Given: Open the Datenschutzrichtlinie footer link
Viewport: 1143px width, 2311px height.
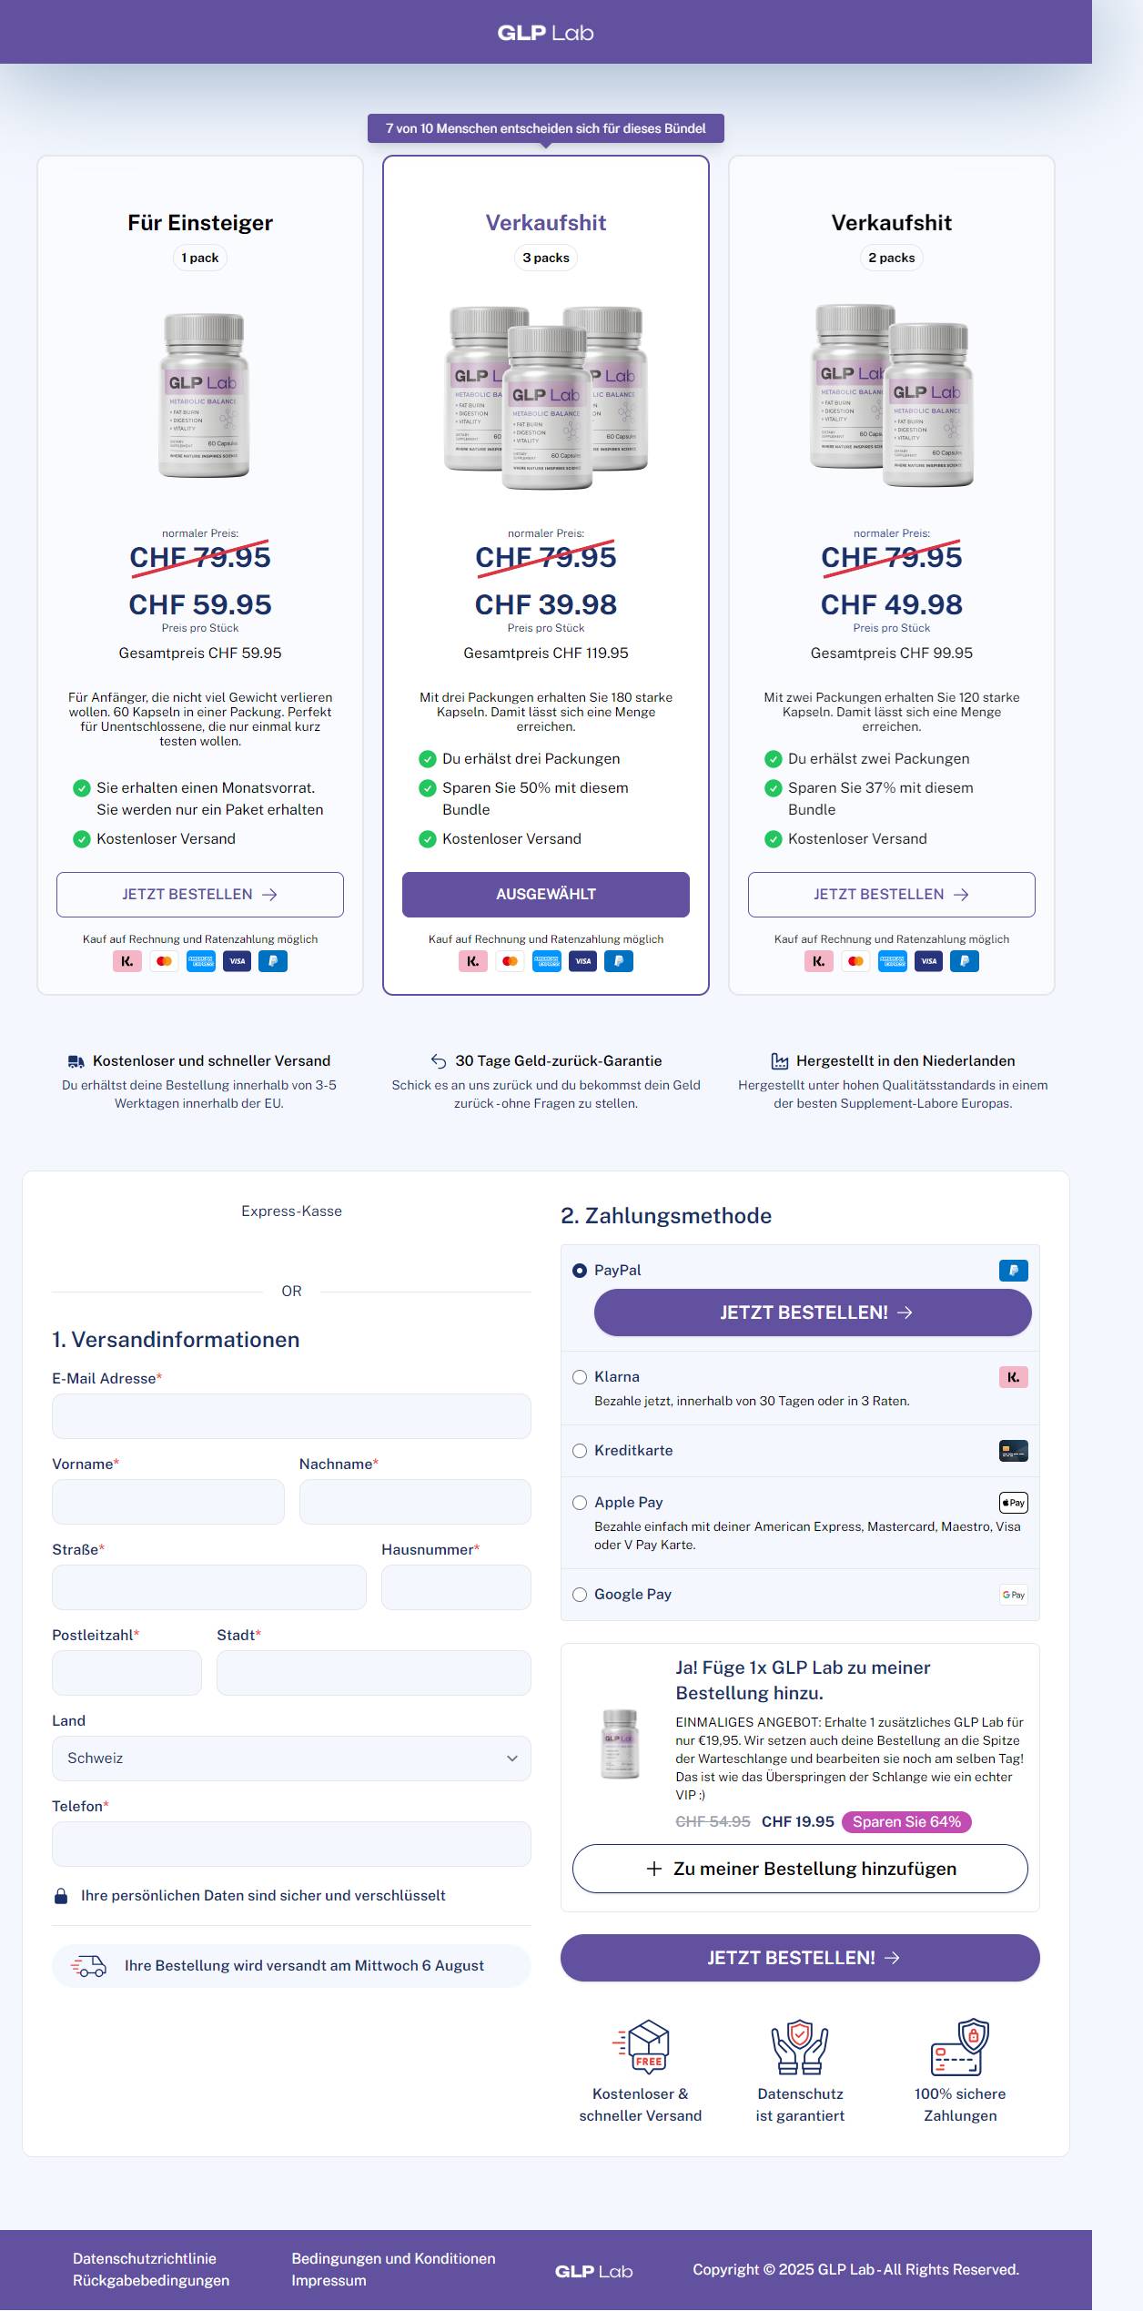Looking at the screenshot, I should tap(145, 2258).
